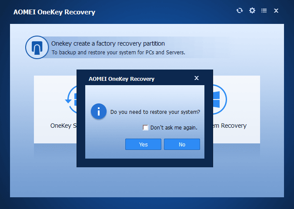Screen dimensions: 294x209
Task: Click the "Don't ask me again." label text
Action: pos(174,128)
